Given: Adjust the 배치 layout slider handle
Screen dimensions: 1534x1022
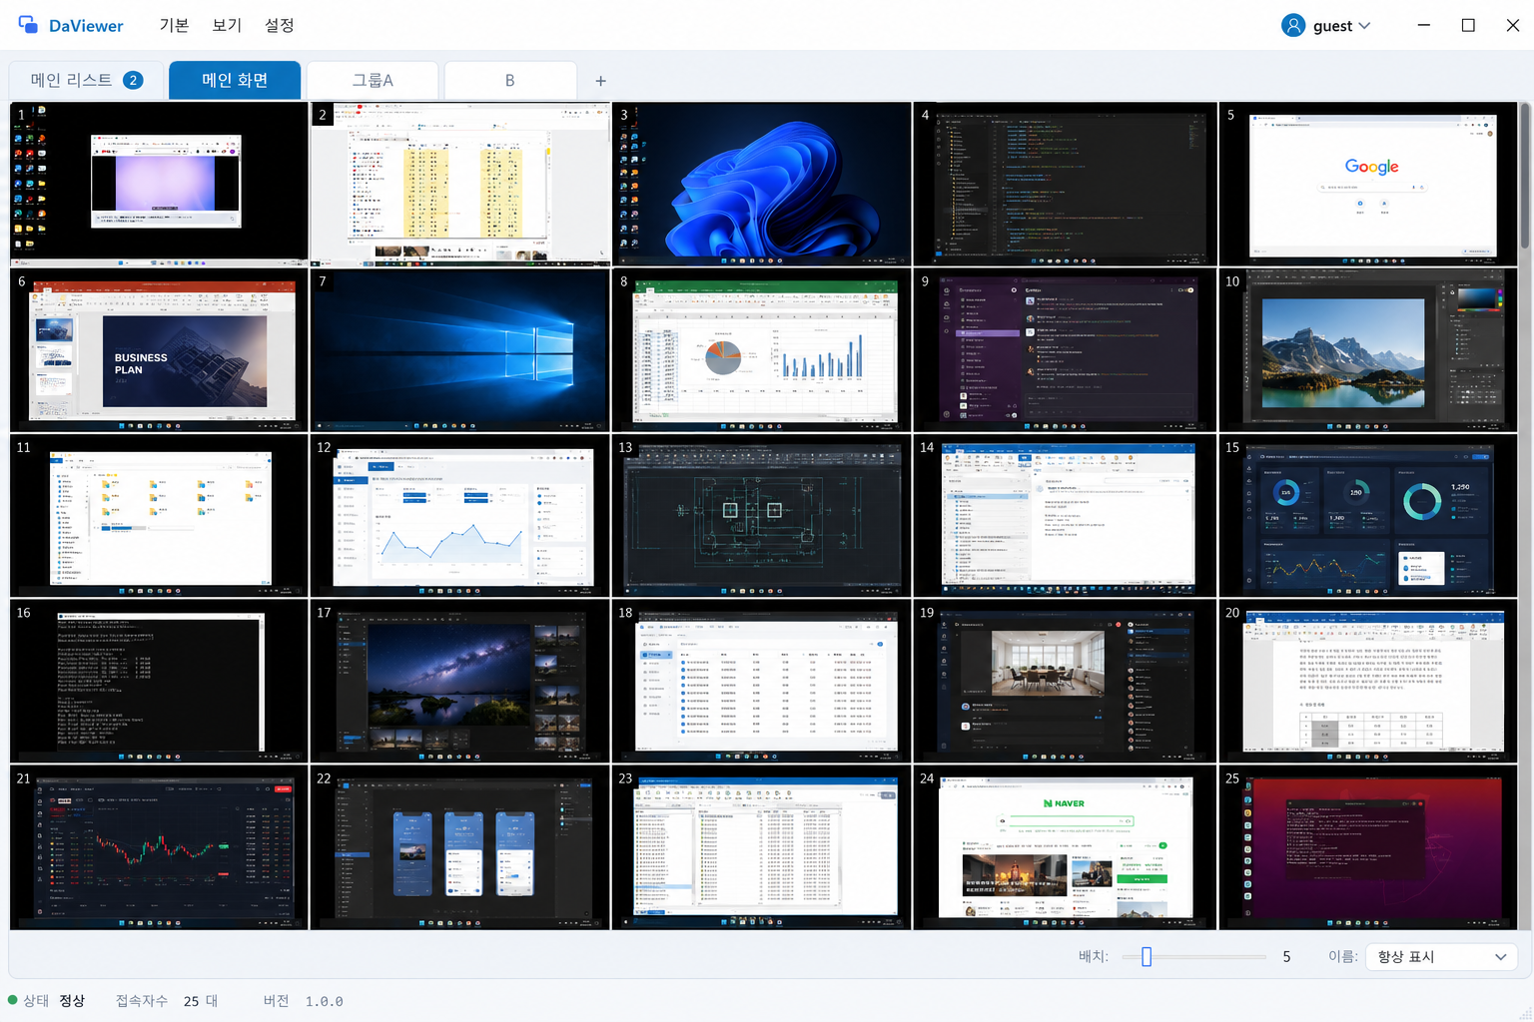Looking at the screenshot, I should coord(1147,957).
